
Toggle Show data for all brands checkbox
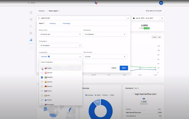[163, 11]
